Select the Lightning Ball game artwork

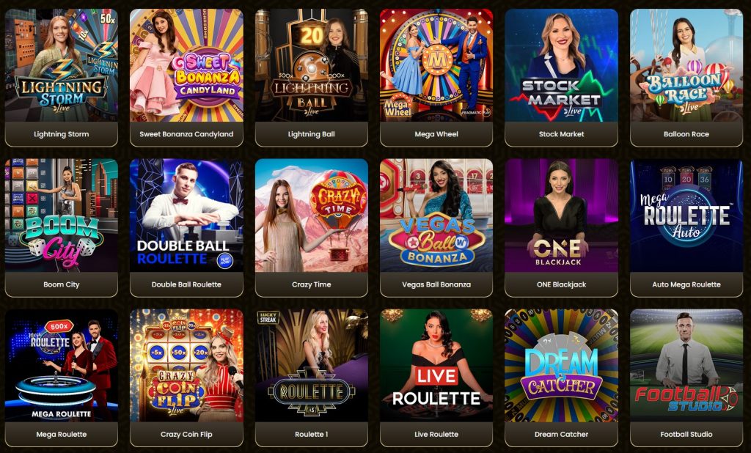pyautogui.click(x=311, y=65)
